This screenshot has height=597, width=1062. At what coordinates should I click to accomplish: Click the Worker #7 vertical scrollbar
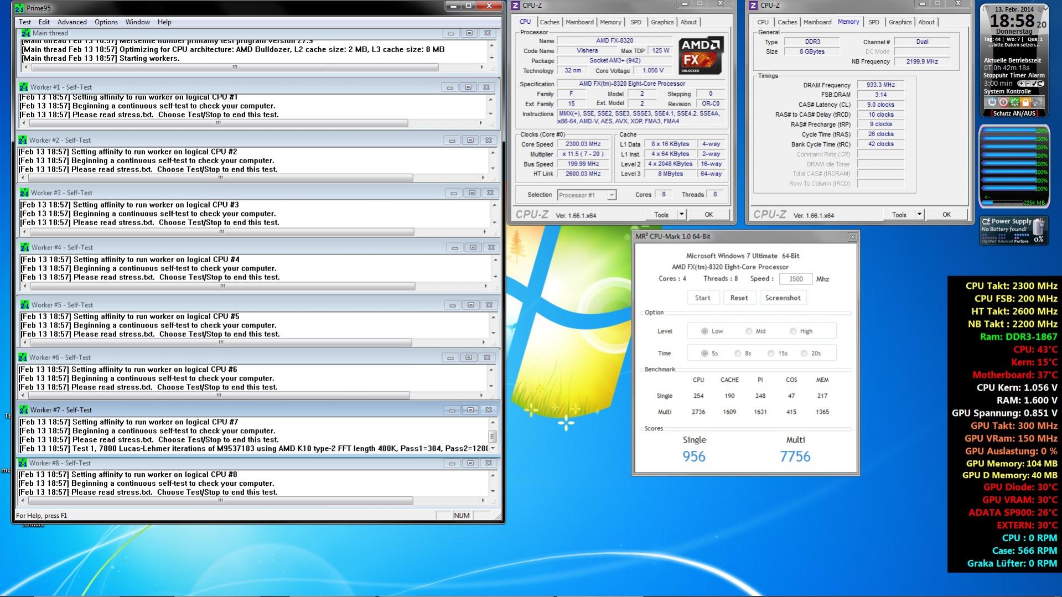(492, 435)
